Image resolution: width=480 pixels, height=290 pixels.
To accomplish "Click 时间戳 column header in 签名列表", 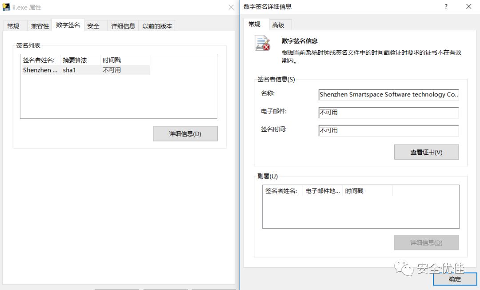I will 125,60.
